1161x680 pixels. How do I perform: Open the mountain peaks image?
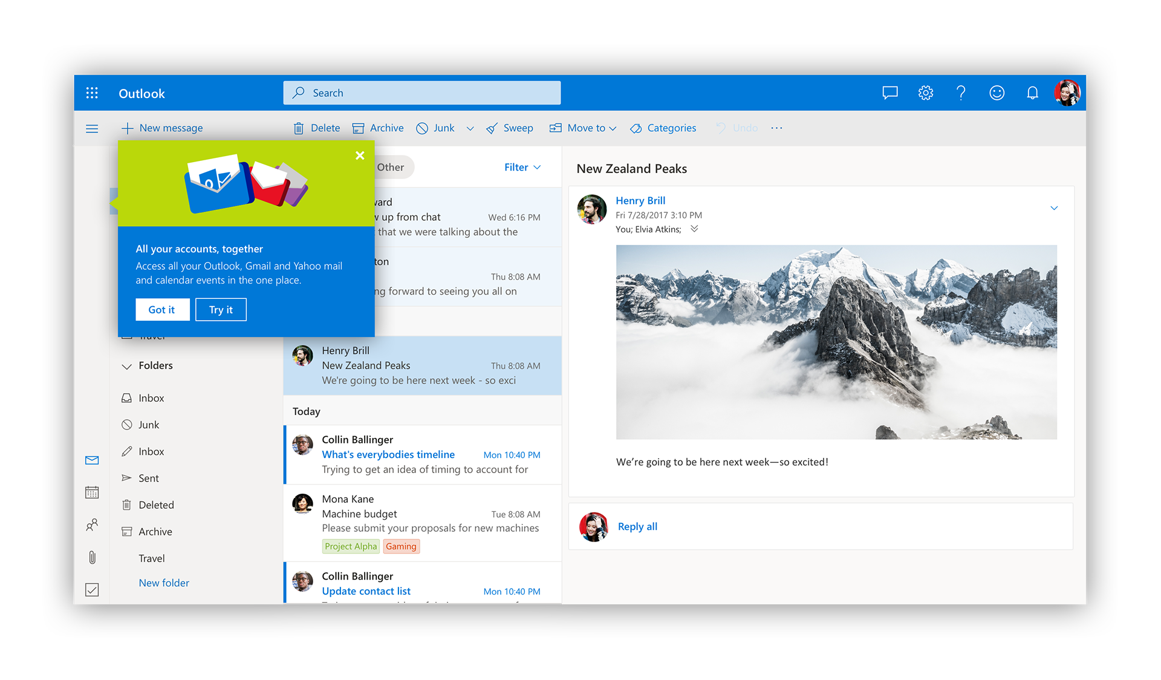click(x=836, y=342)
